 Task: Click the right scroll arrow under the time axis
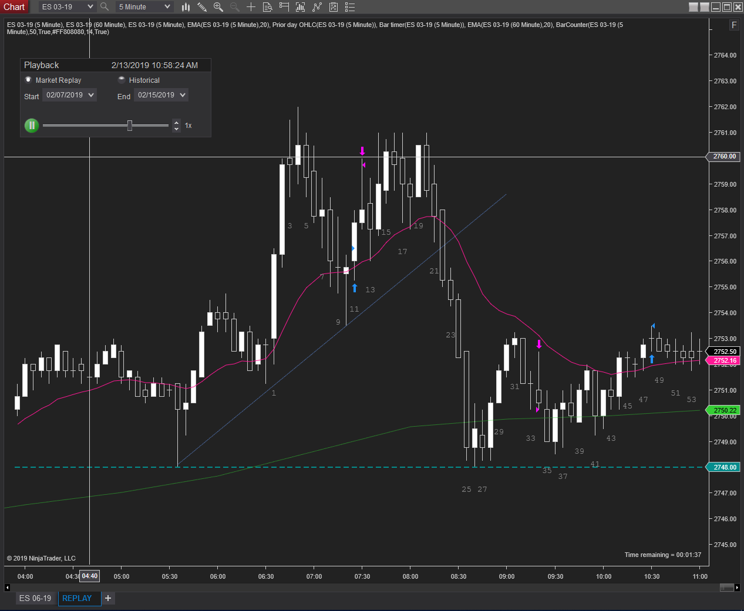click(737, 588)
